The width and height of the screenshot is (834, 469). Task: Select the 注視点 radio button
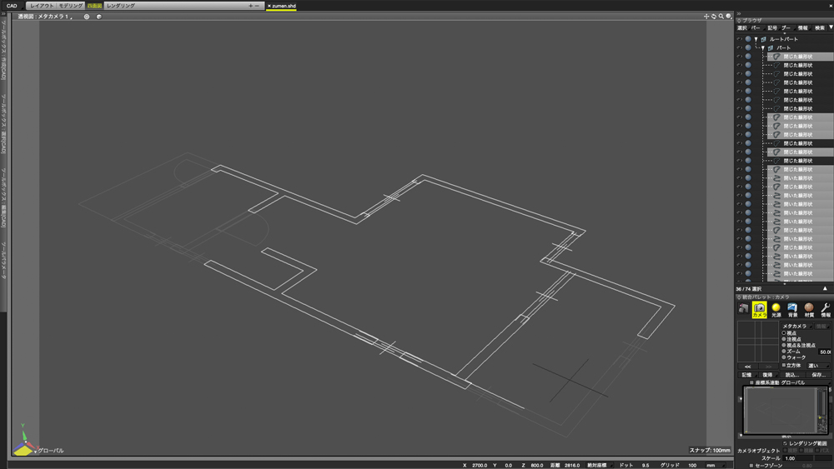point(784,339)
